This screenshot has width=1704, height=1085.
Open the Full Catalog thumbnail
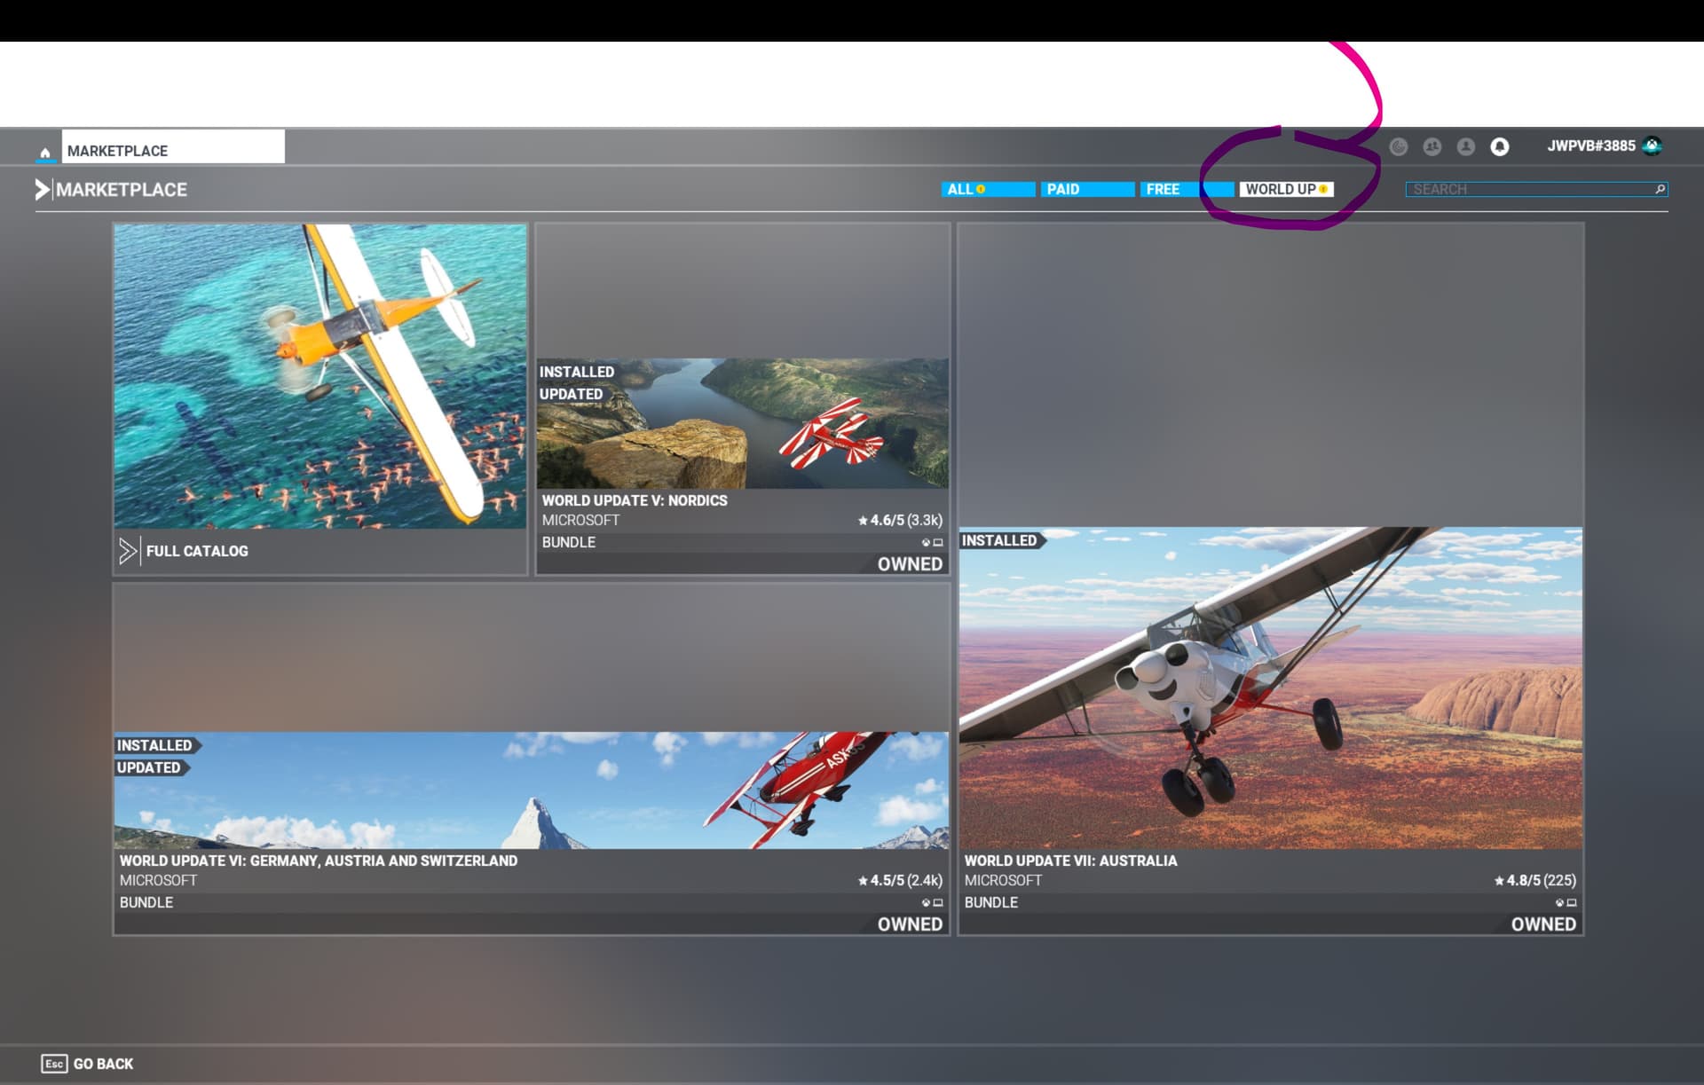319,376
